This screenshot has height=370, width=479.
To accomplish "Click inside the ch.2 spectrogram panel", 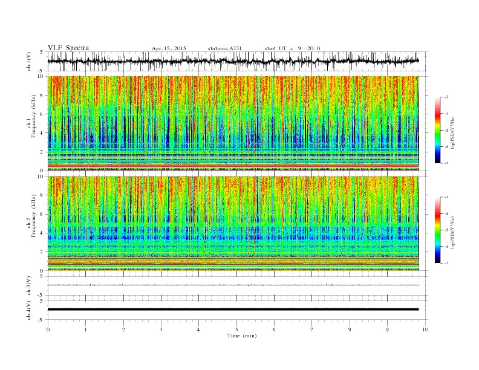I will point(233,223).
